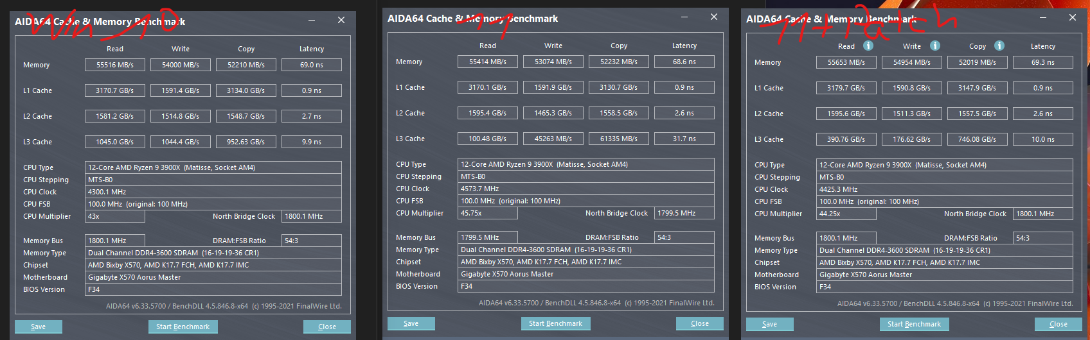Click L3 cache write value 176.62 GB/s
Image resolution: width=1090 pixels, height=340 pixels.
(912, 139)
